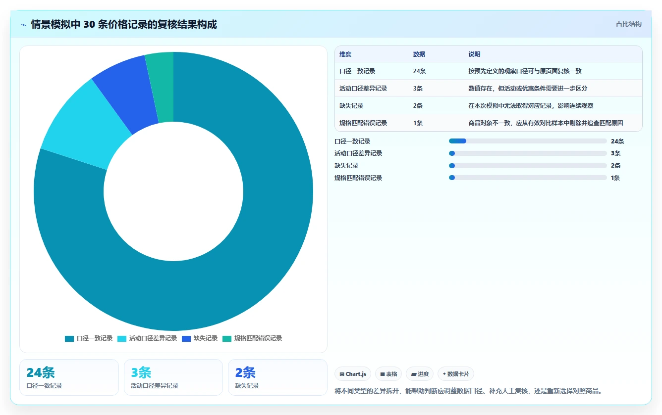Click the lightning icon beside the title
Viewport: 662px width, 415px height.
click(x=24, y=25)
